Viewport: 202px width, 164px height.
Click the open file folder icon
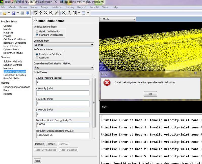5,13
